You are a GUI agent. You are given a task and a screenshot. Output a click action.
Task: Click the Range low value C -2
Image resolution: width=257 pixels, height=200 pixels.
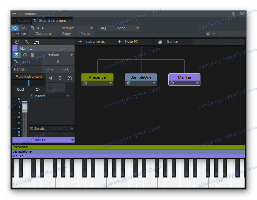[x=50, y=69]
